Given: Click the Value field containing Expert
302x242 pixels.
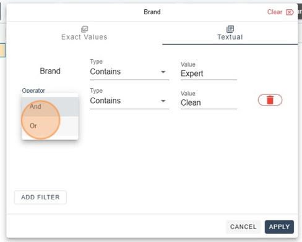Looking at the screenshot, I should (x=209, y=73).
